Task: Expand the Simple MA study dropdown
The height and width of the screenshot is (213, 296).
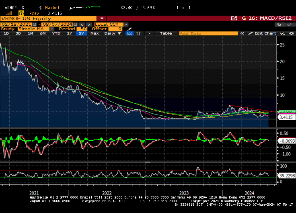Action: (52, 29)
